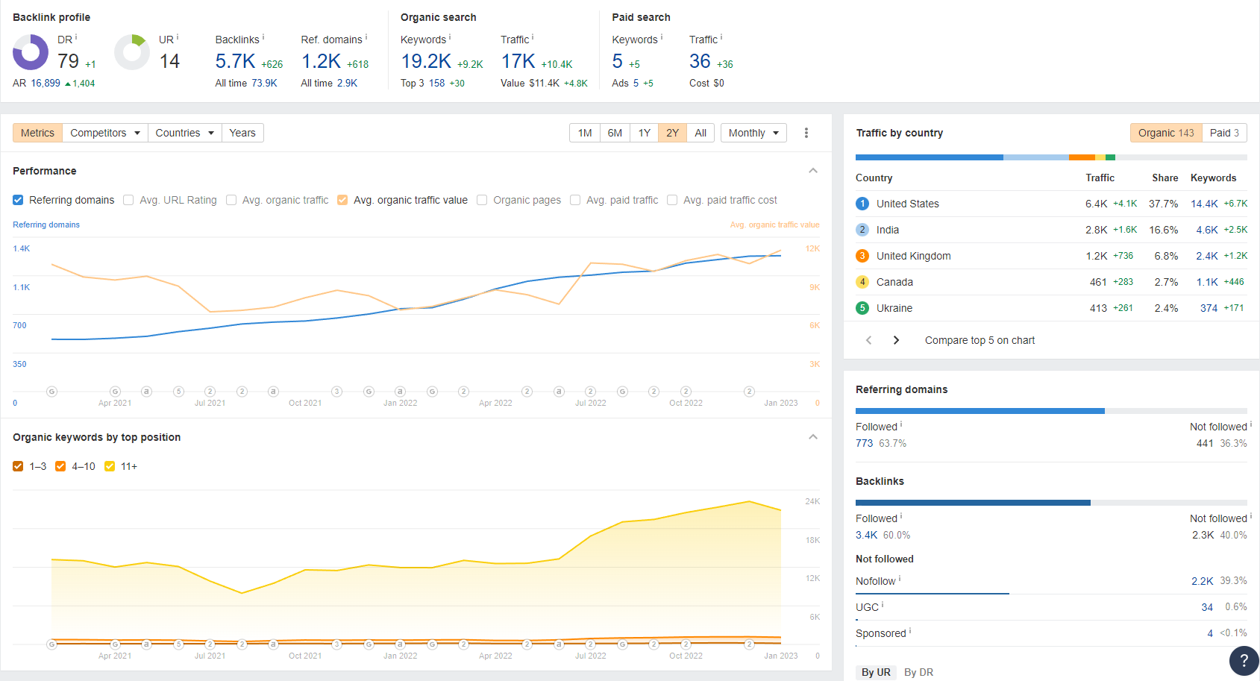Click the Nofollow info icon

click(900, 579)
